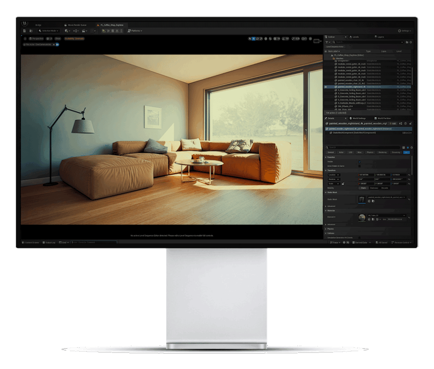This screenshot has height=369, width=434.
Task: Click the Play level button in toolbar
Action: click(103, 31)
